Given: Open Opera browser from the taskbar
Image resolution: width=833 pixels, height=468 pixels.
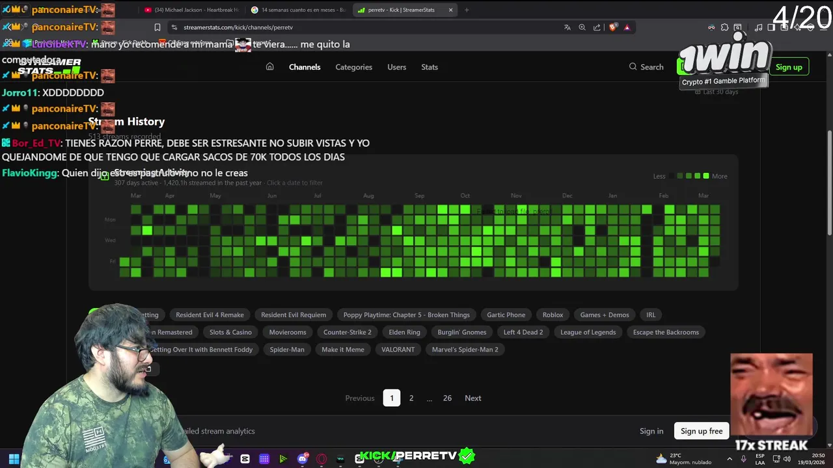Looking at the screenshot, I should [321, 459].
